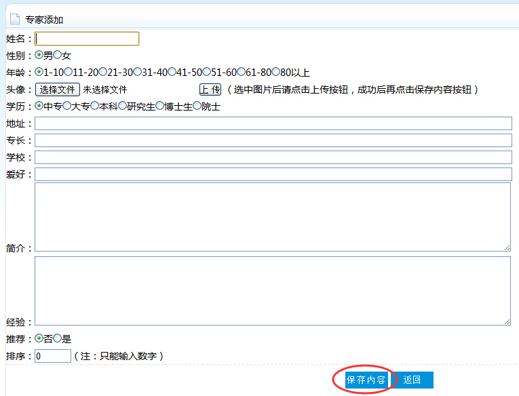Select the 女 gender radio button
519x396 pixels.
58,55
